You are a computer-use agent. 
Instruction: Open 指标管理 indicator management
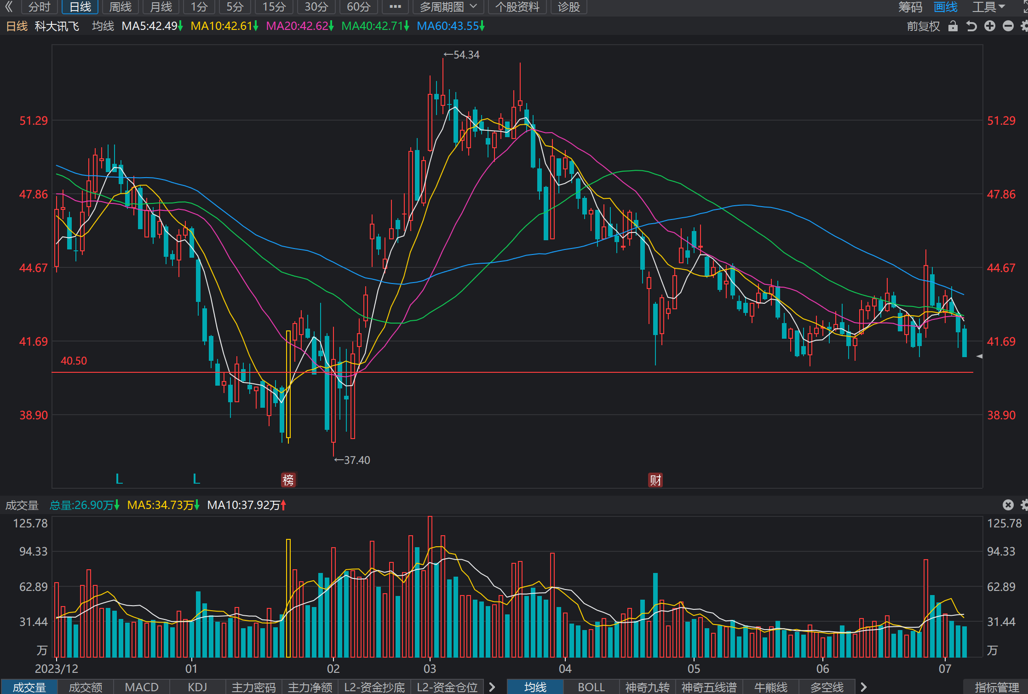[x=996, y=687]
